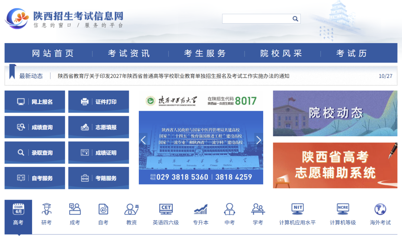Click the 自考服务 button
Viewport: 402px width, 239px height.
(35, 178)
